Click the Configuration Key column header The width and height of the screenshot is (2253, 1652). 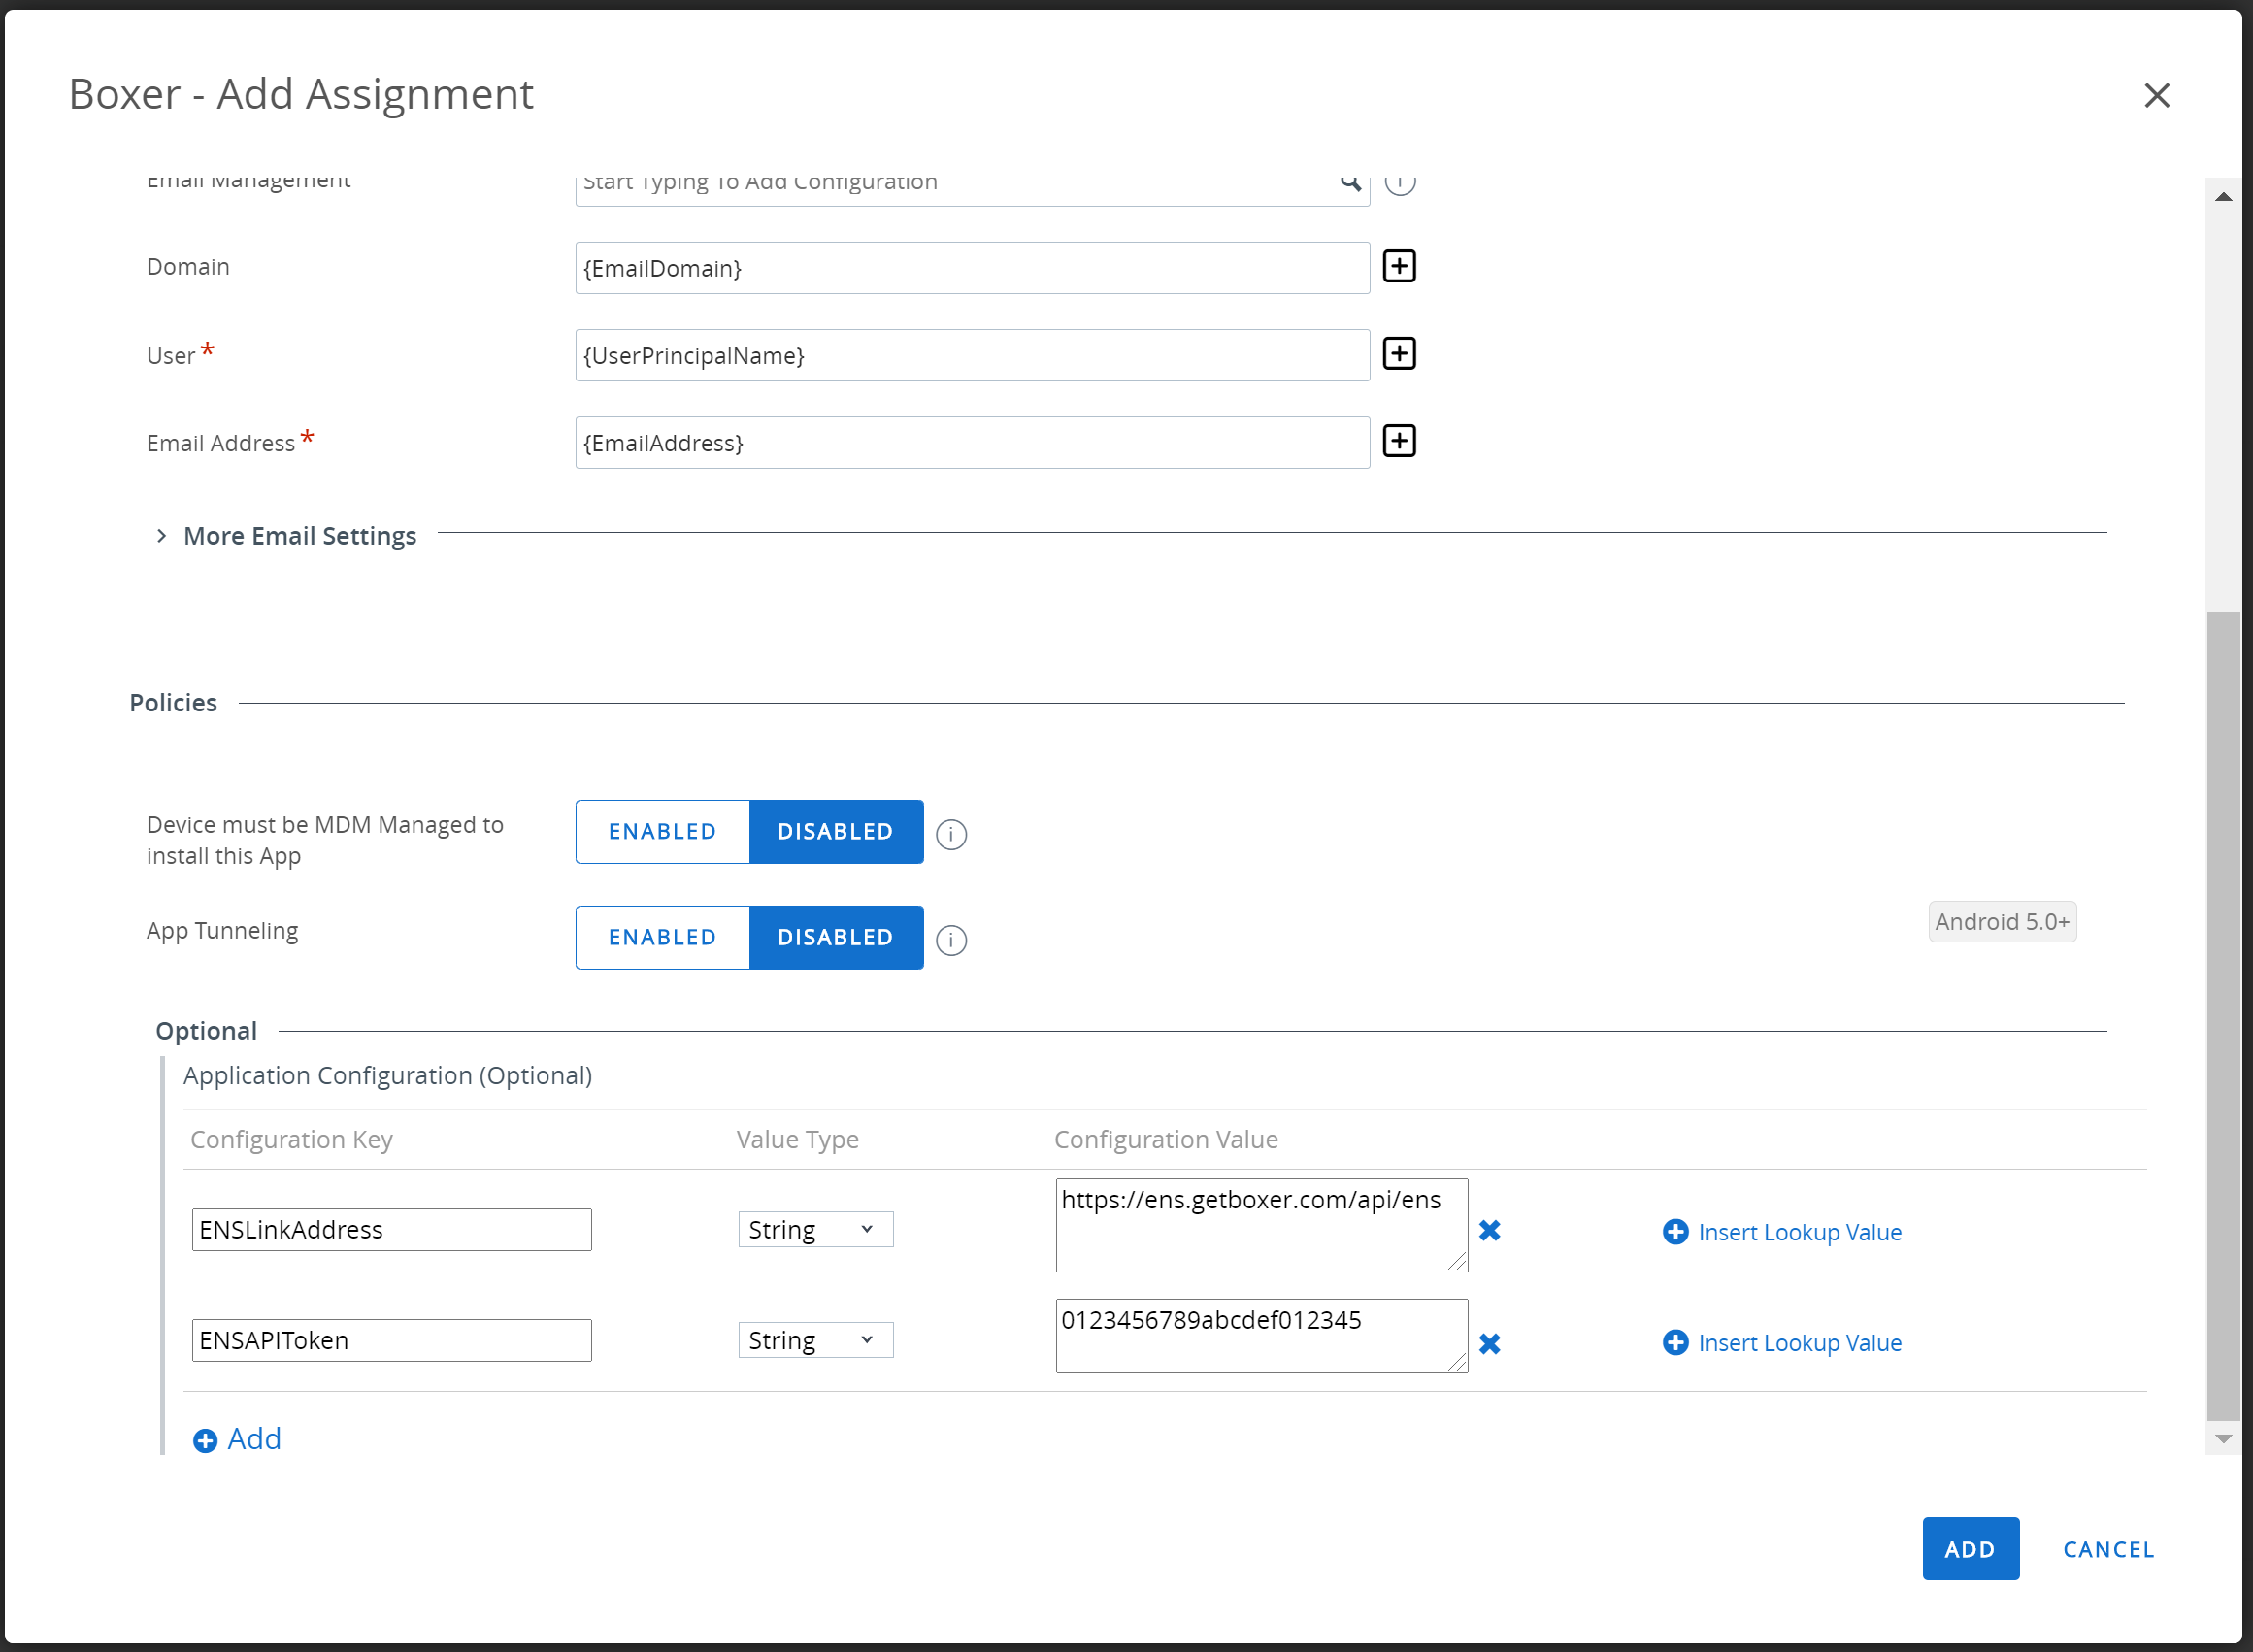pyautogui.click(x=291, y=1139)
